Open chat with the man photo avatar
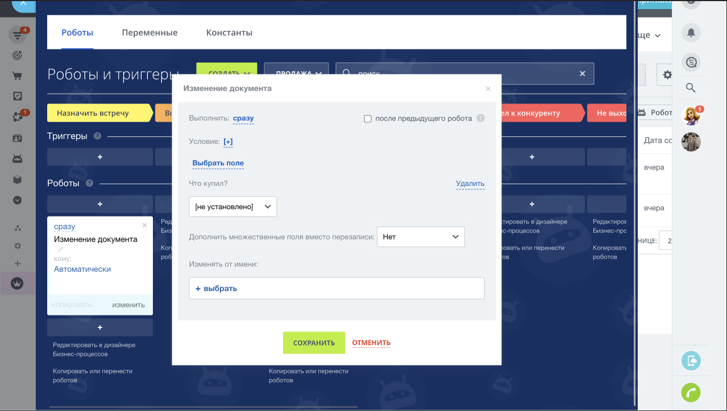Image resolution: width=727 pixels, height=411 pixels. tap(691, 142)
